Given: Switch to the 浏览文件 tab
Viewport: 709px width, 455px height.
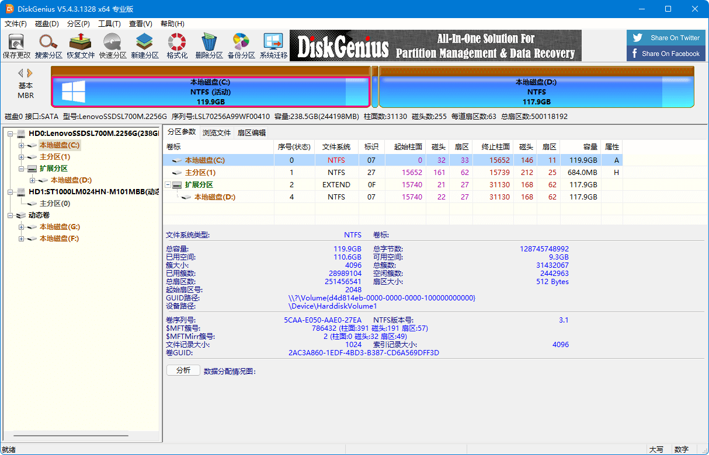Looking at the screenshot, I should (217, 132).
